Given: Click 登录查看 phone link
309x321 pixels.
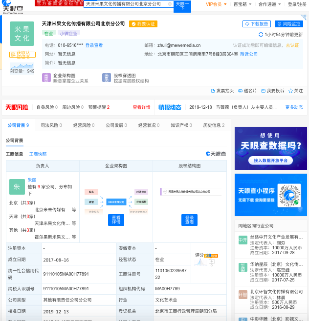Looking at the screenshot, I should pyautogui.click(x=94, y=45).
